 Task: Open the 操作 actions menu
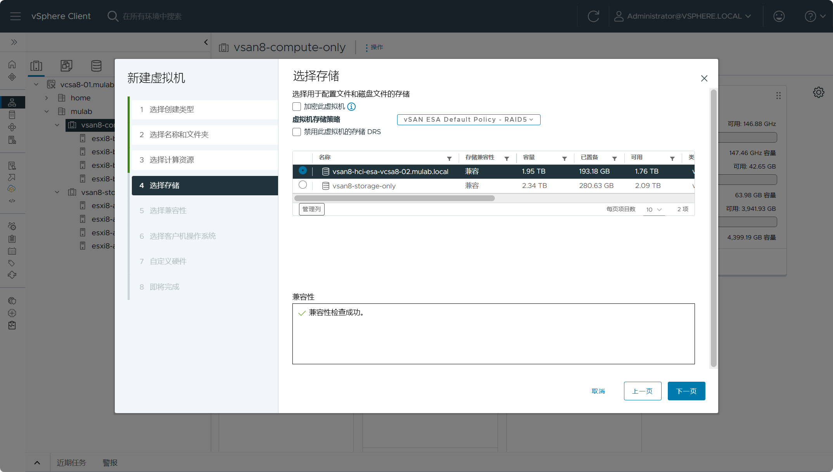click(374, 47)
